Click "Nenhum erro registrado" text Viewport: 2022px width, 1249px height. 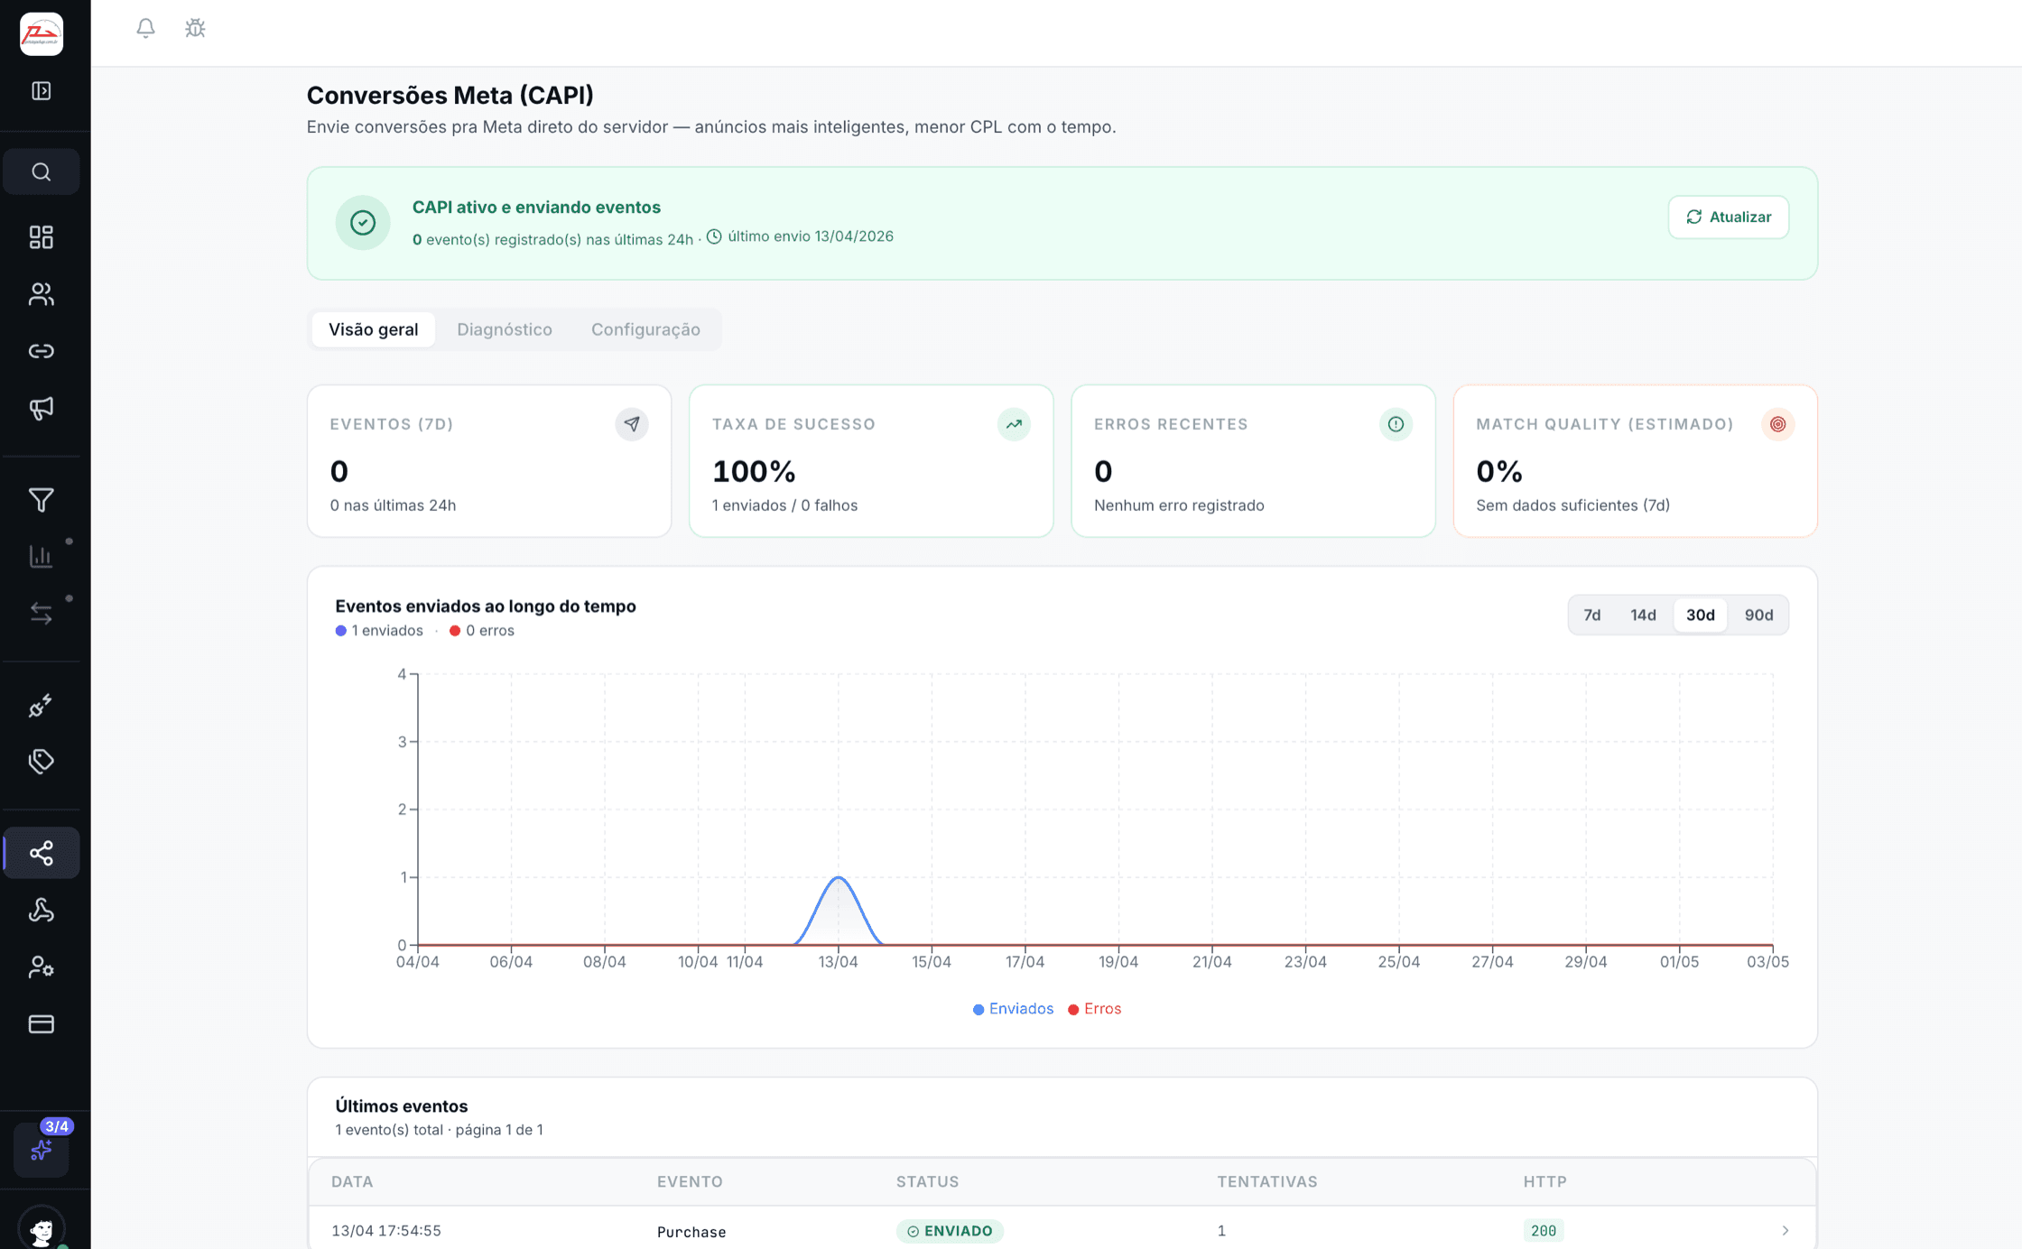(1179, 505)
